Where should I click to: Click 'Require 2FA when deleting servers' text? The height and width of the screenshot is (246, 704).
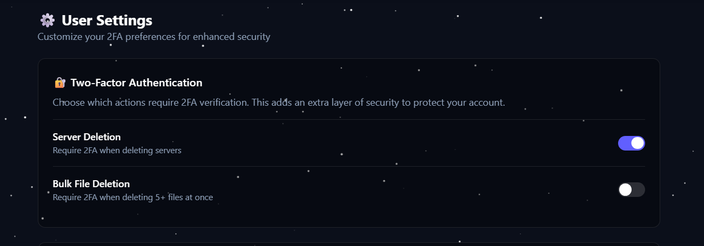point(117,151)
